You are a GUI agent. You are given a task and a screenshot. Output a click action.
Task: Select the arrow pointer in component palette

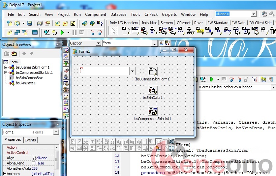coord(113,31)
